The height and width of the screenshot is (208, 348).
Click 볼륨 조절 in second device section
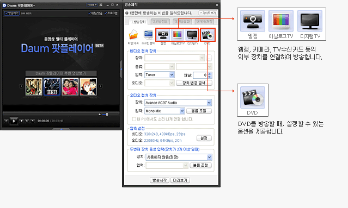click(x=200, y=165)
